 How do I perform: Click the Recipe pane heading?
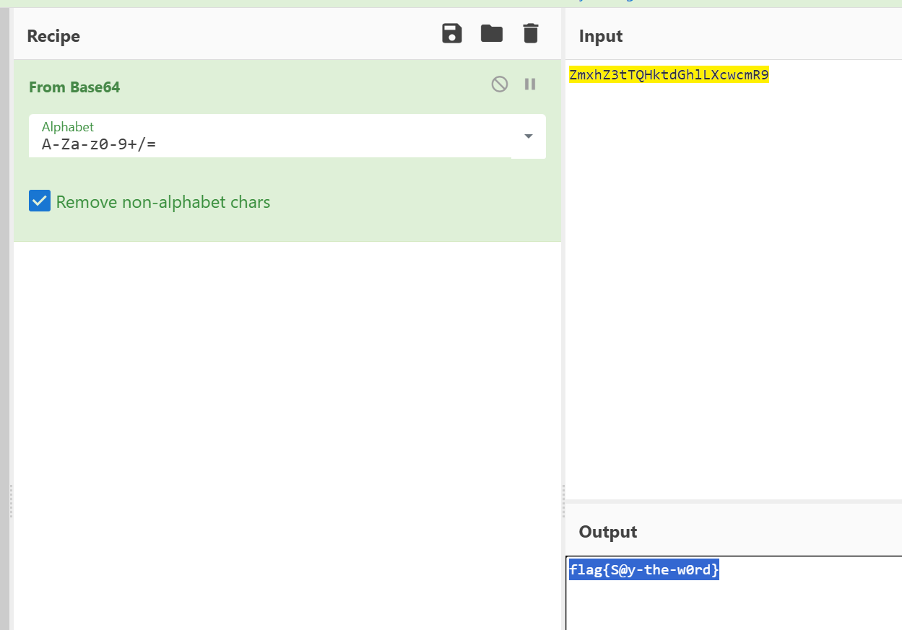tap(53, 36)
